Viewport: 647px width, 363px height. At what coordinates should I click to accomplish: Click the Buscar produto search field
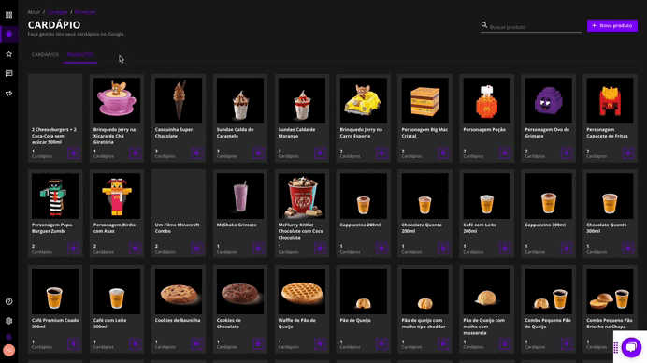point(535,27)
